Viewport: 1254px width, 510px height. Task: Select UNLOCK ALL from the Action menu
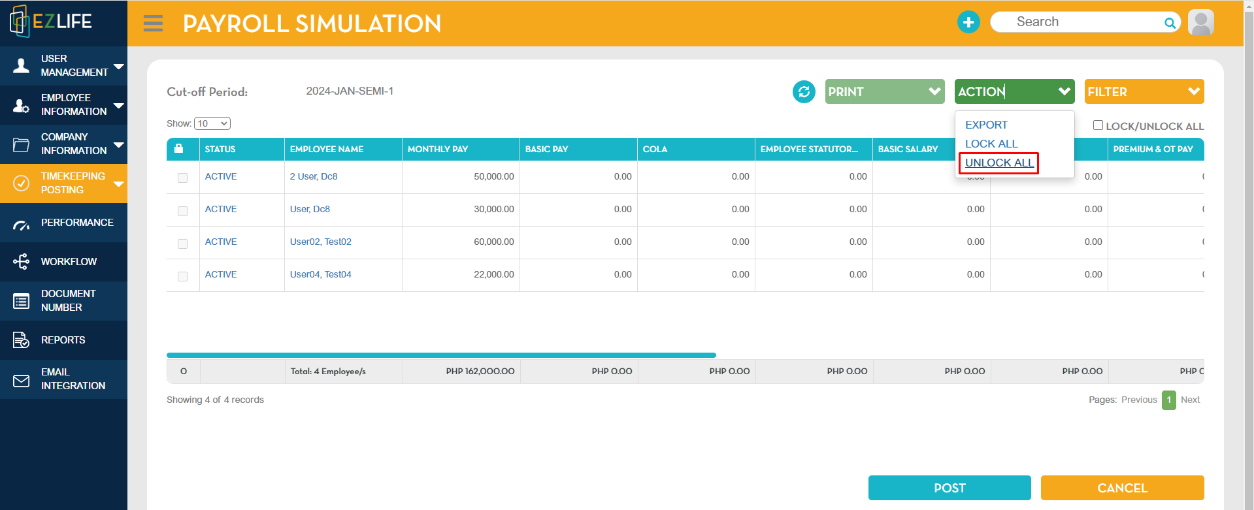[x=999, y=163]
